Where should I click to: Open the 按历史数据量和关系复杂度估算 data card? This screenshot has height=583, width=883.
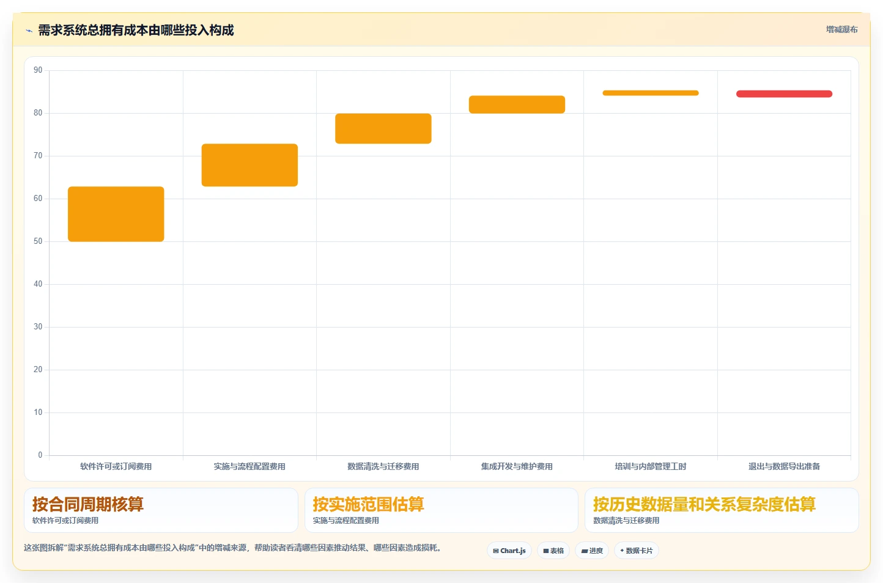coord(722,510)
